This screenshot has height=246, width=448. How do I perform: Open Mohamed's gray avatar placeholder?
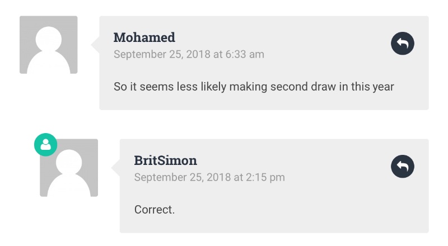click(49, 45)
